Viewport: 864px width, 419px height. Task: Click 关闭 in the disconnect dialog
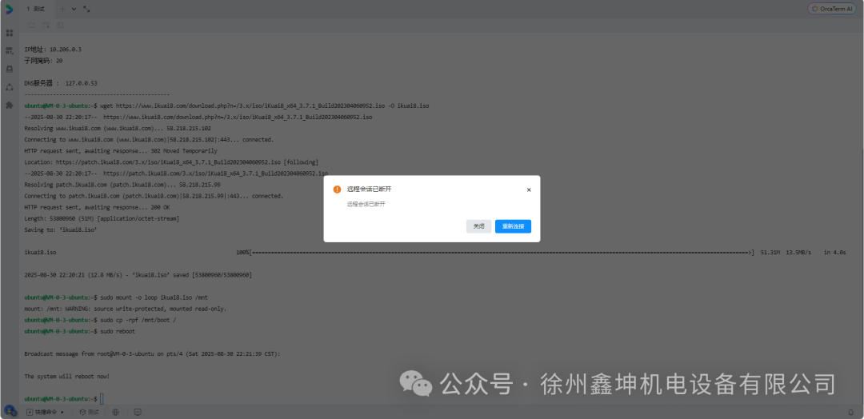click(479, 226)
